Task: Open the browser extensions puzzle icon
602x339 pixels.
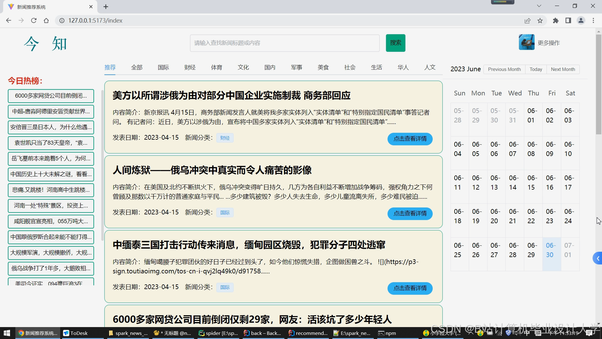Action: coord(556,20)
